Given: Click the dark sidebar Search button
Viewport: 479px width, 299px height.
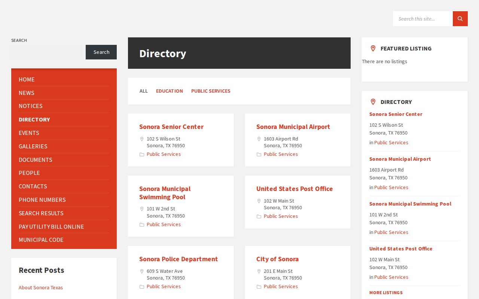Looking at the screenshot, I should coord(101,52).
